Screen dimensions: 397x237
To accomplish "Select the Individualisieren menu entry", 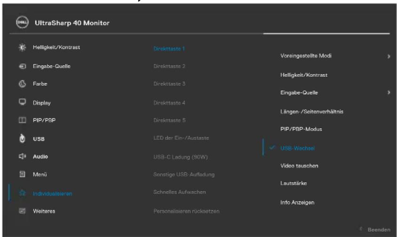I will (x=52, y=194).
